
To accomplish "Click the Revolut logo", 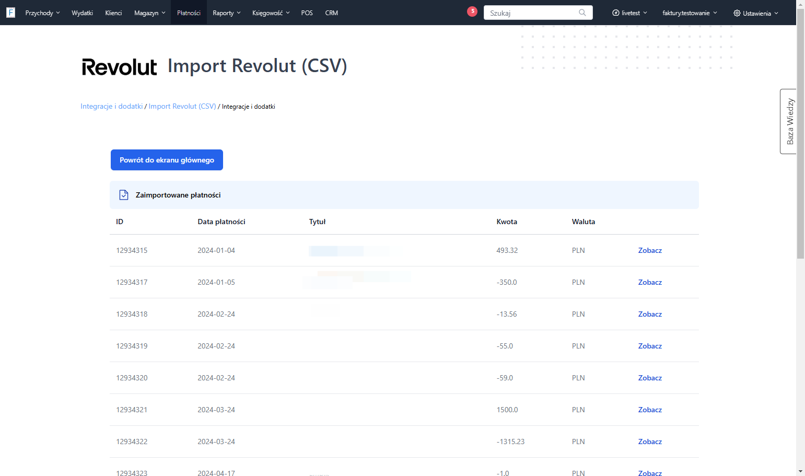I will pos(119,67).
